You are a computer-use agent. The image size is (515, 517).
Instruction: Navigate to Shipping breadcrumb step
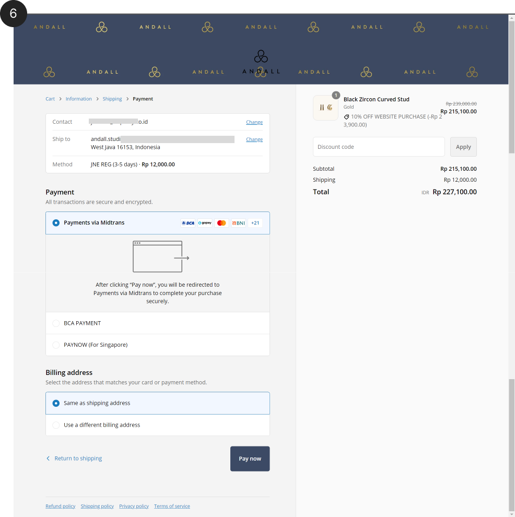(112, 99)
